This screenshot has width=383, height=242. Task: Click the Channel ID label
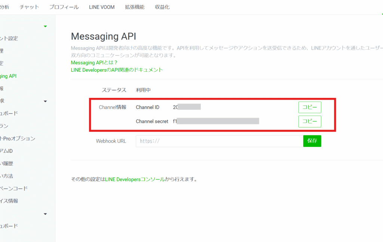147,107
